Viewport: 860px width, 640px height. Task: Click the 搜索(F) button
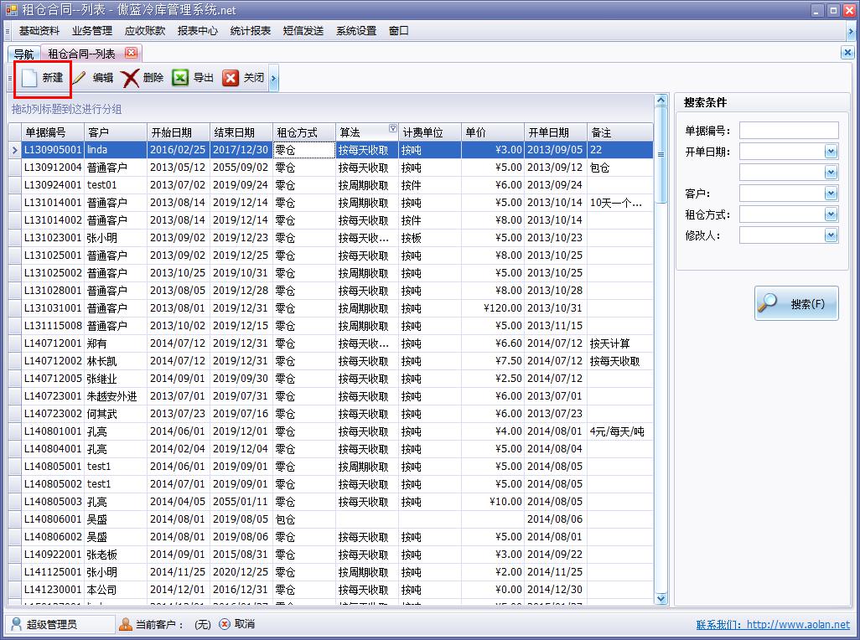[795, 304]
